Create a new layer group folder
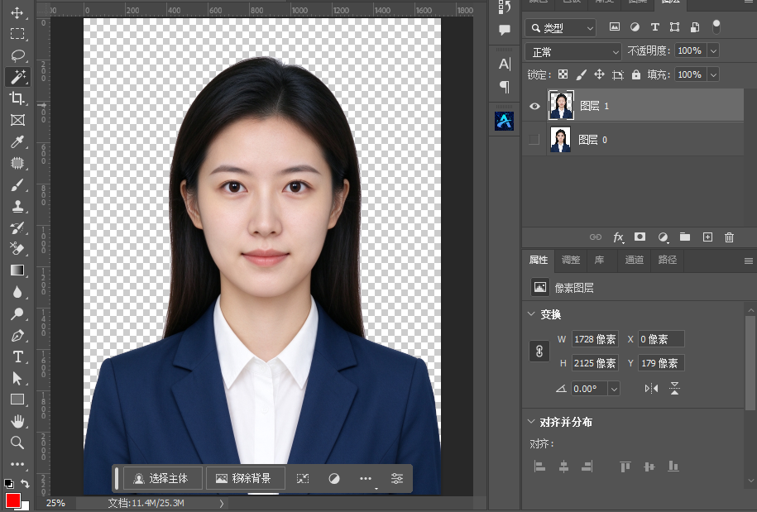The image size is (757, 512). 684,237
